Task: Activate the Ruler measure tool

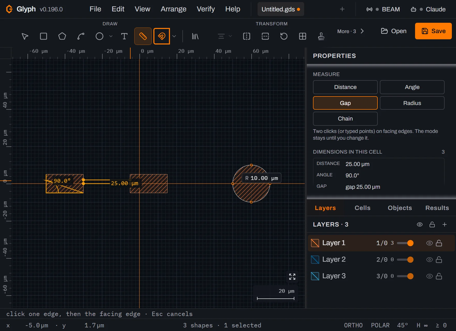Action: (x=143, y=36)
